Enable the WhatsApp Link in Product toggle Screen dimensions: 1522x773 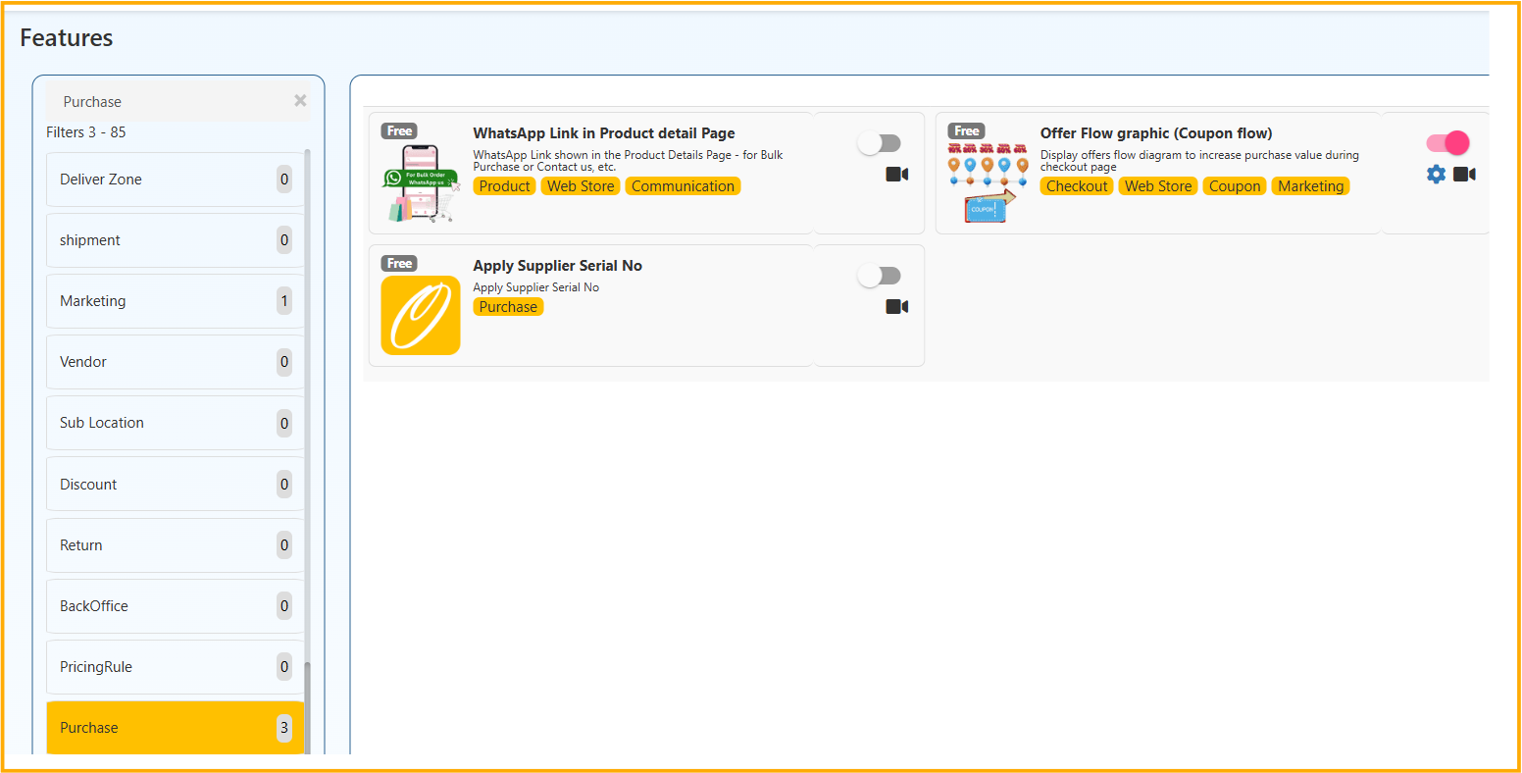tap(879, 143)
